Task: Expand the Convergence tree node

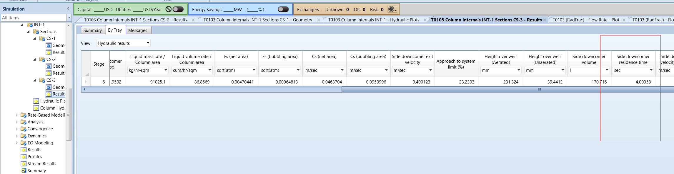Action: pos(16,129)
